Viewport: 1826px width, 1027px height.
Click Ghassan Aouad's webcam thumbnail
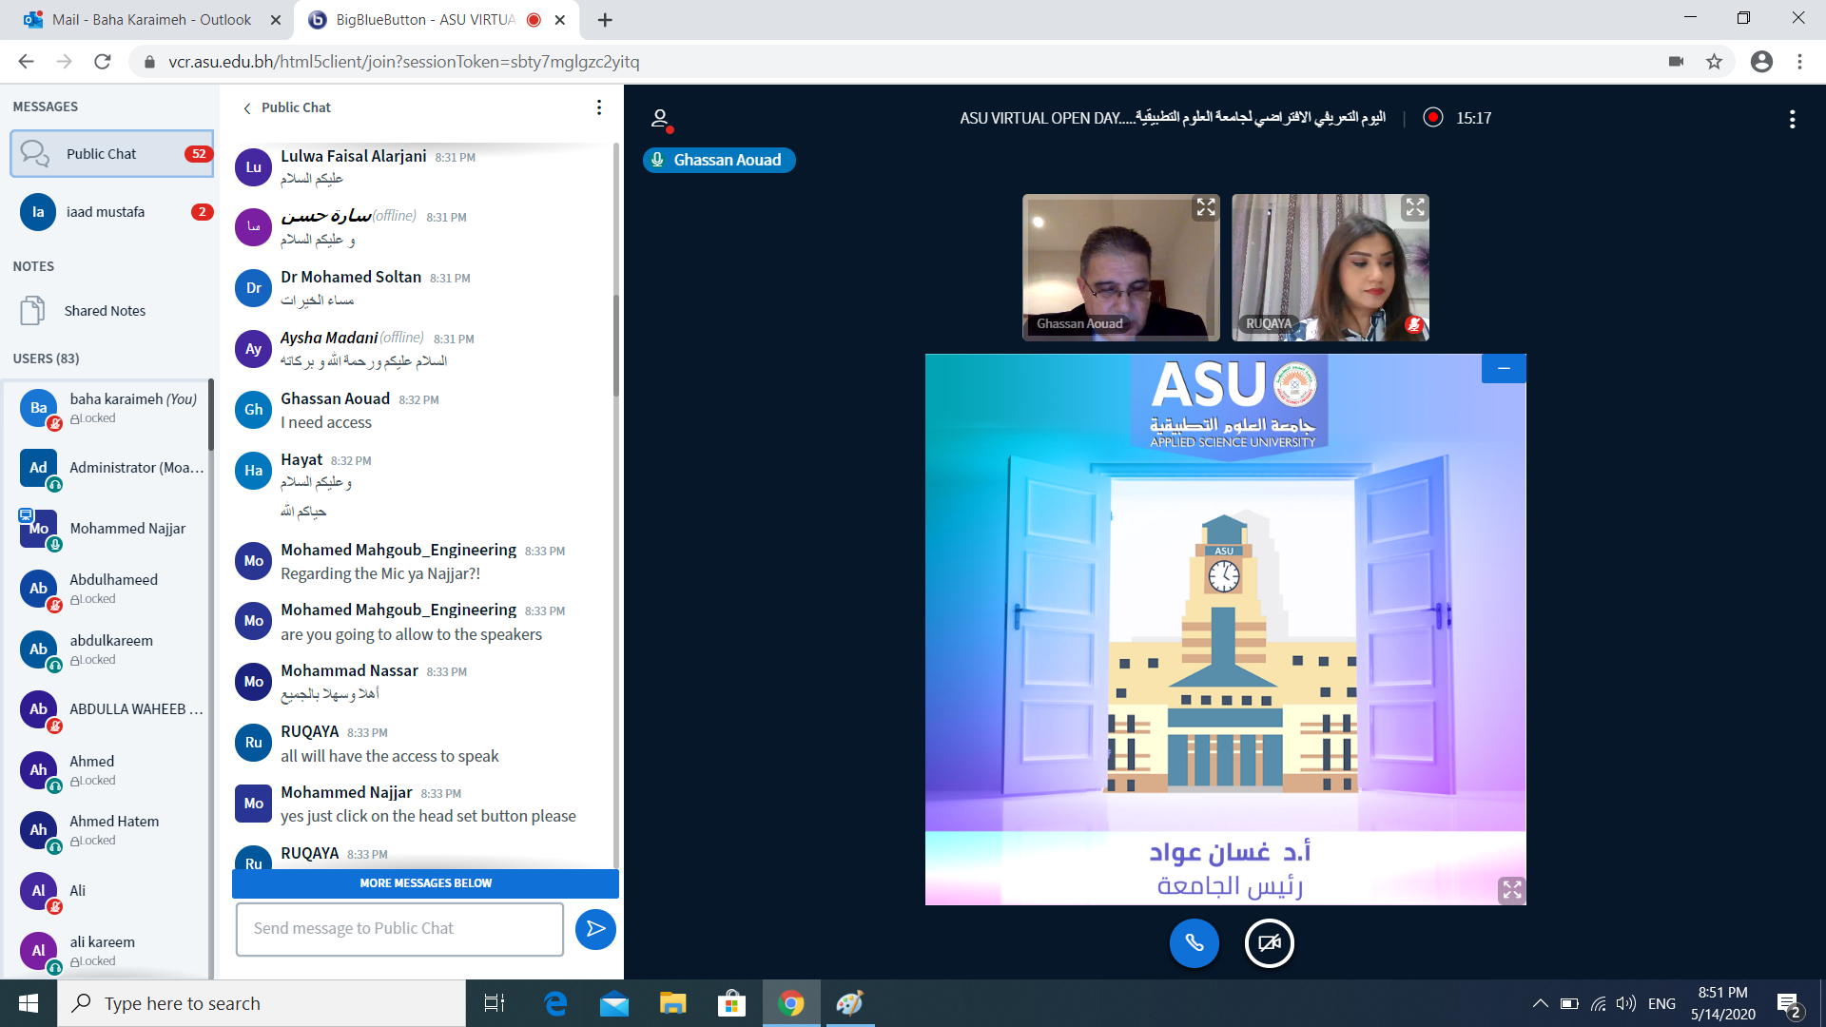(x=1120, y=267)
